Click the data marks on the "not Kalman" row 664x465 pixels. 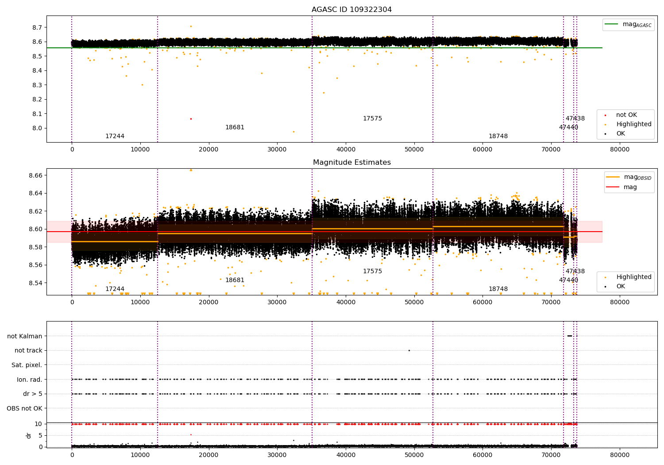(x=570, y=336)
